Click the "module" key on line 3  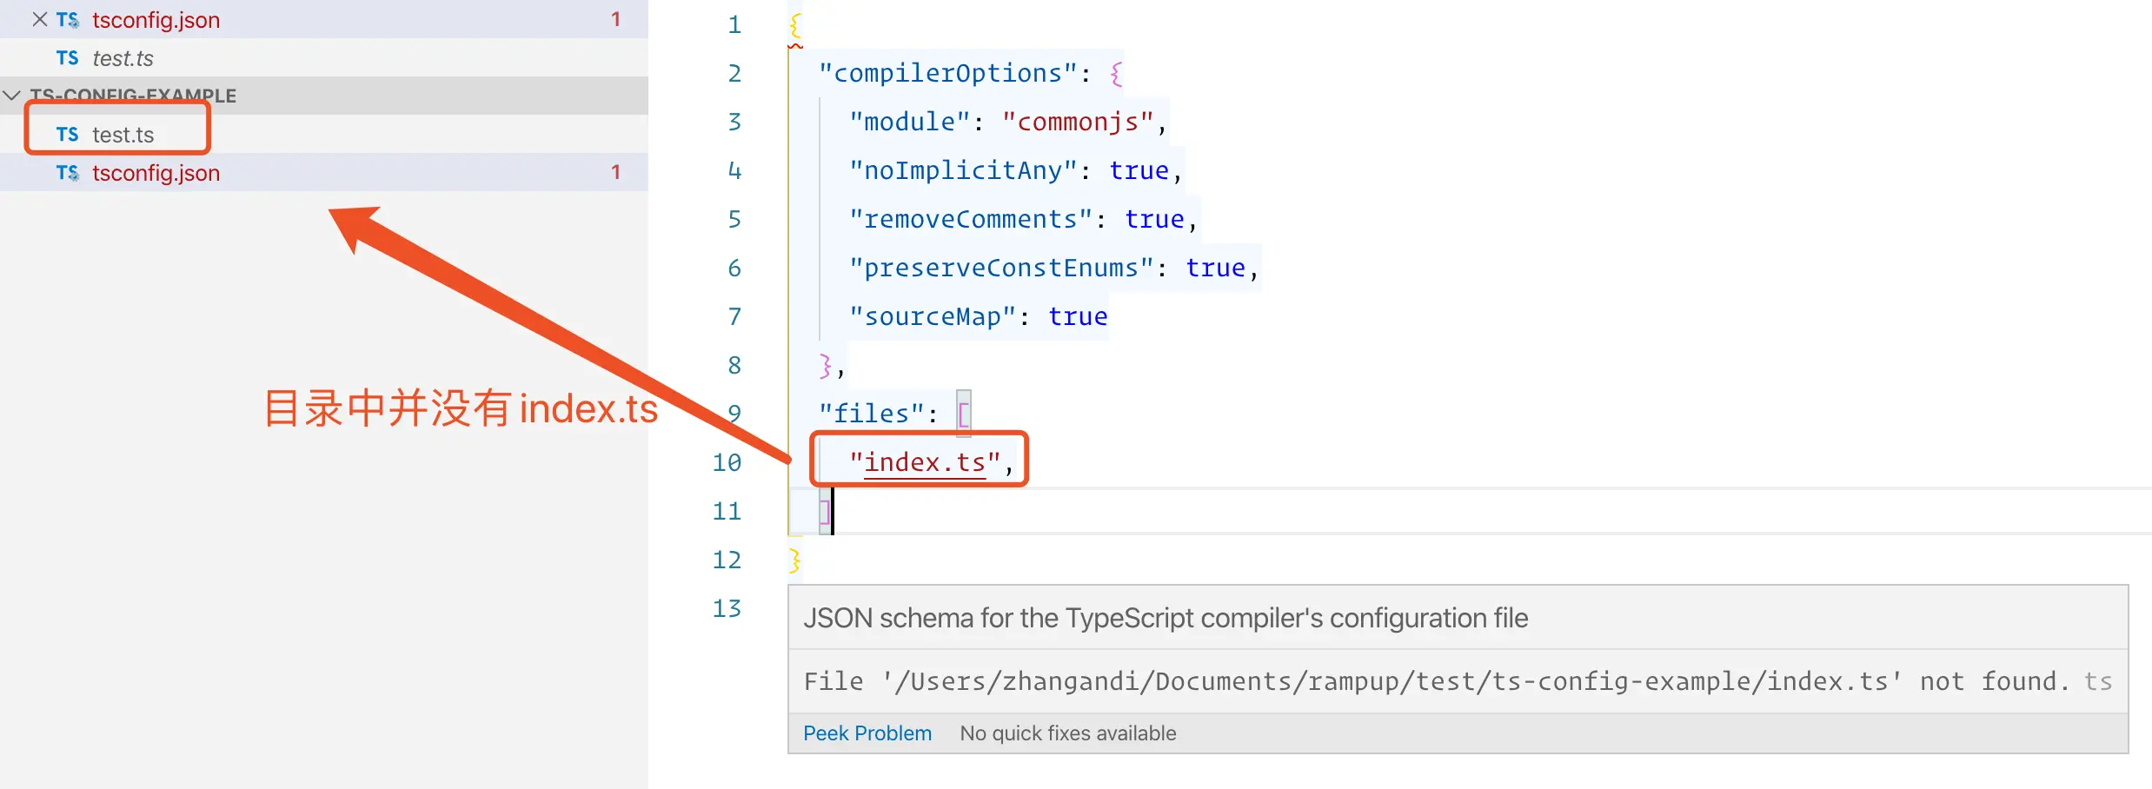click(x=909, y=122)
